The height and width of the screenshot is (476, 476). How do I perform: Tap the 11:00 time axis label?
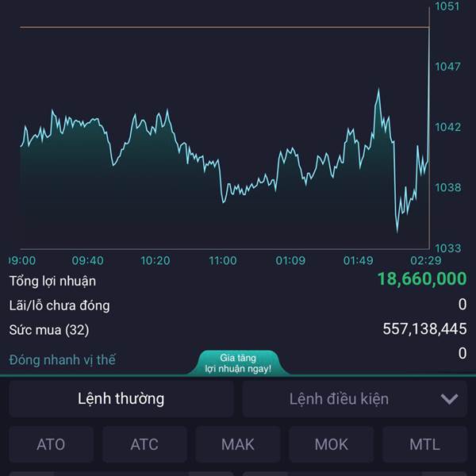click(x=223, y=260)
